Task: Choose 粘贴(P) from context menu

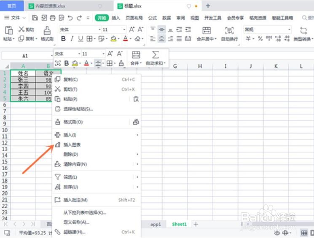Action: [x=97, y=99]
